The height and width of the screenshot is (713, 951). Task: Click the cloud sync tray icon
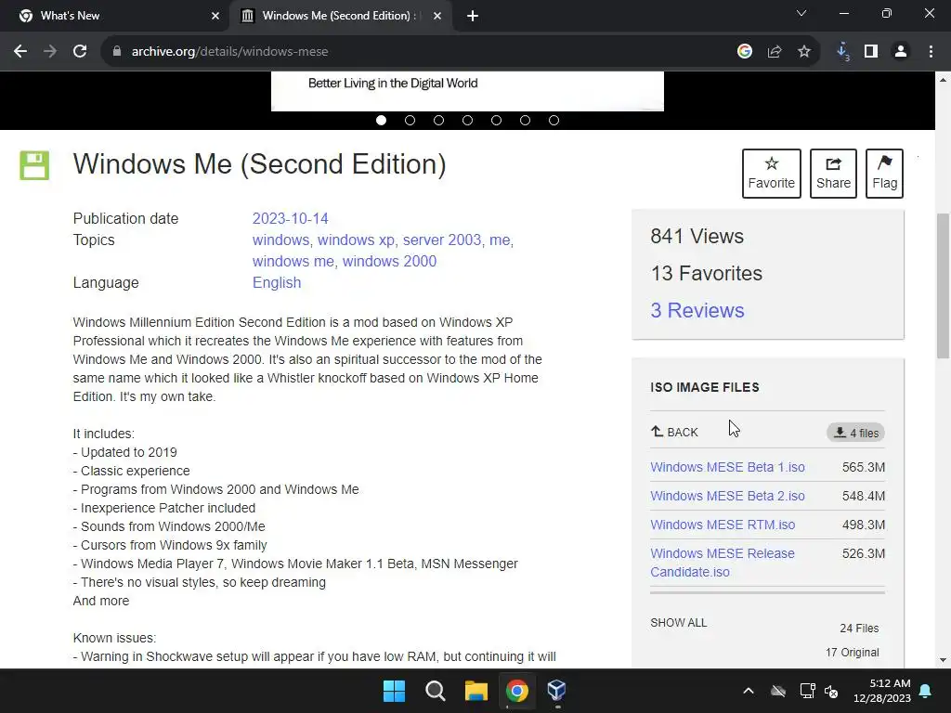[778, 691]
